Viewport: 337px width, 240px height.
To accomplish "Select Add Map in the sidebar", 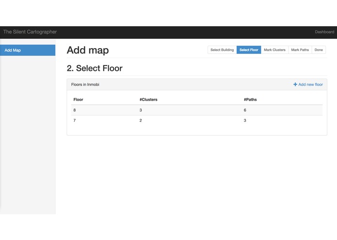I will 28,50.
